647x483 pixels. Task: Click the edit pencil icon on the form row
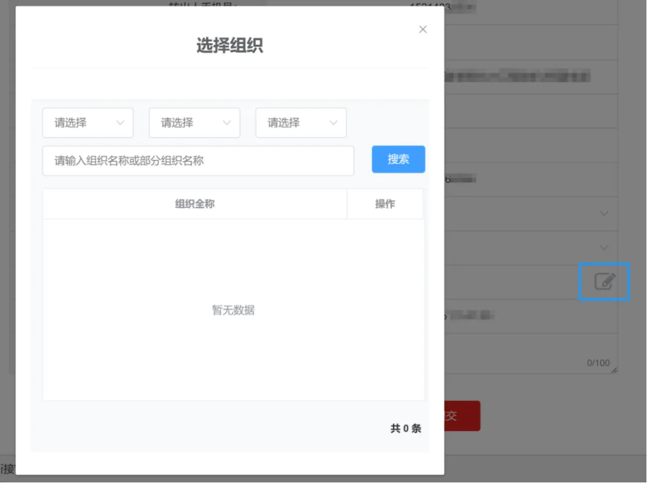pos(604,281)
